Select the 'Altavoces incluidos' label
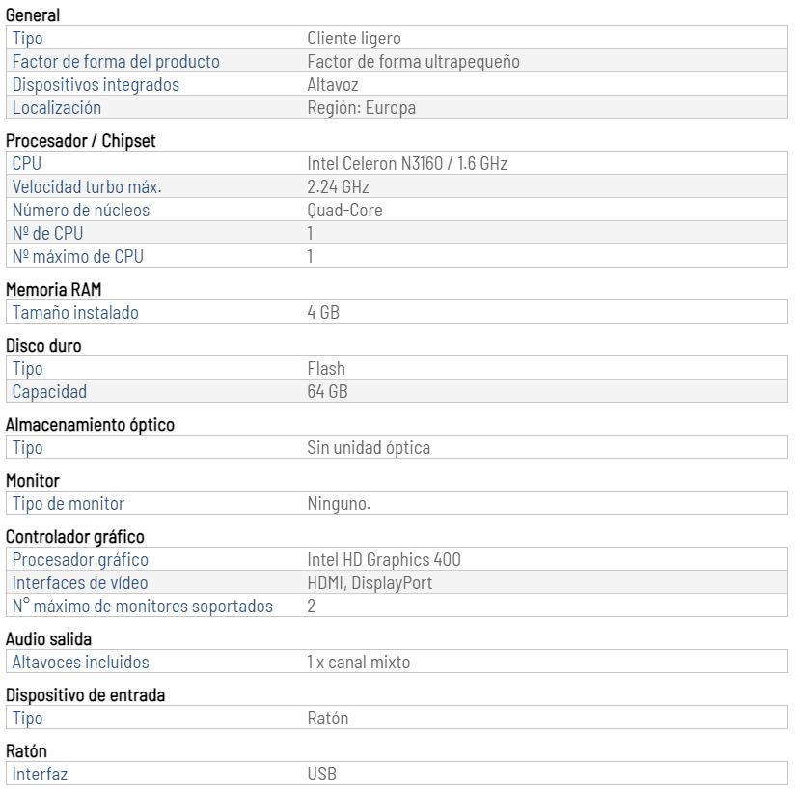Viewport: 795px width, 791px height. click(81, 662)
